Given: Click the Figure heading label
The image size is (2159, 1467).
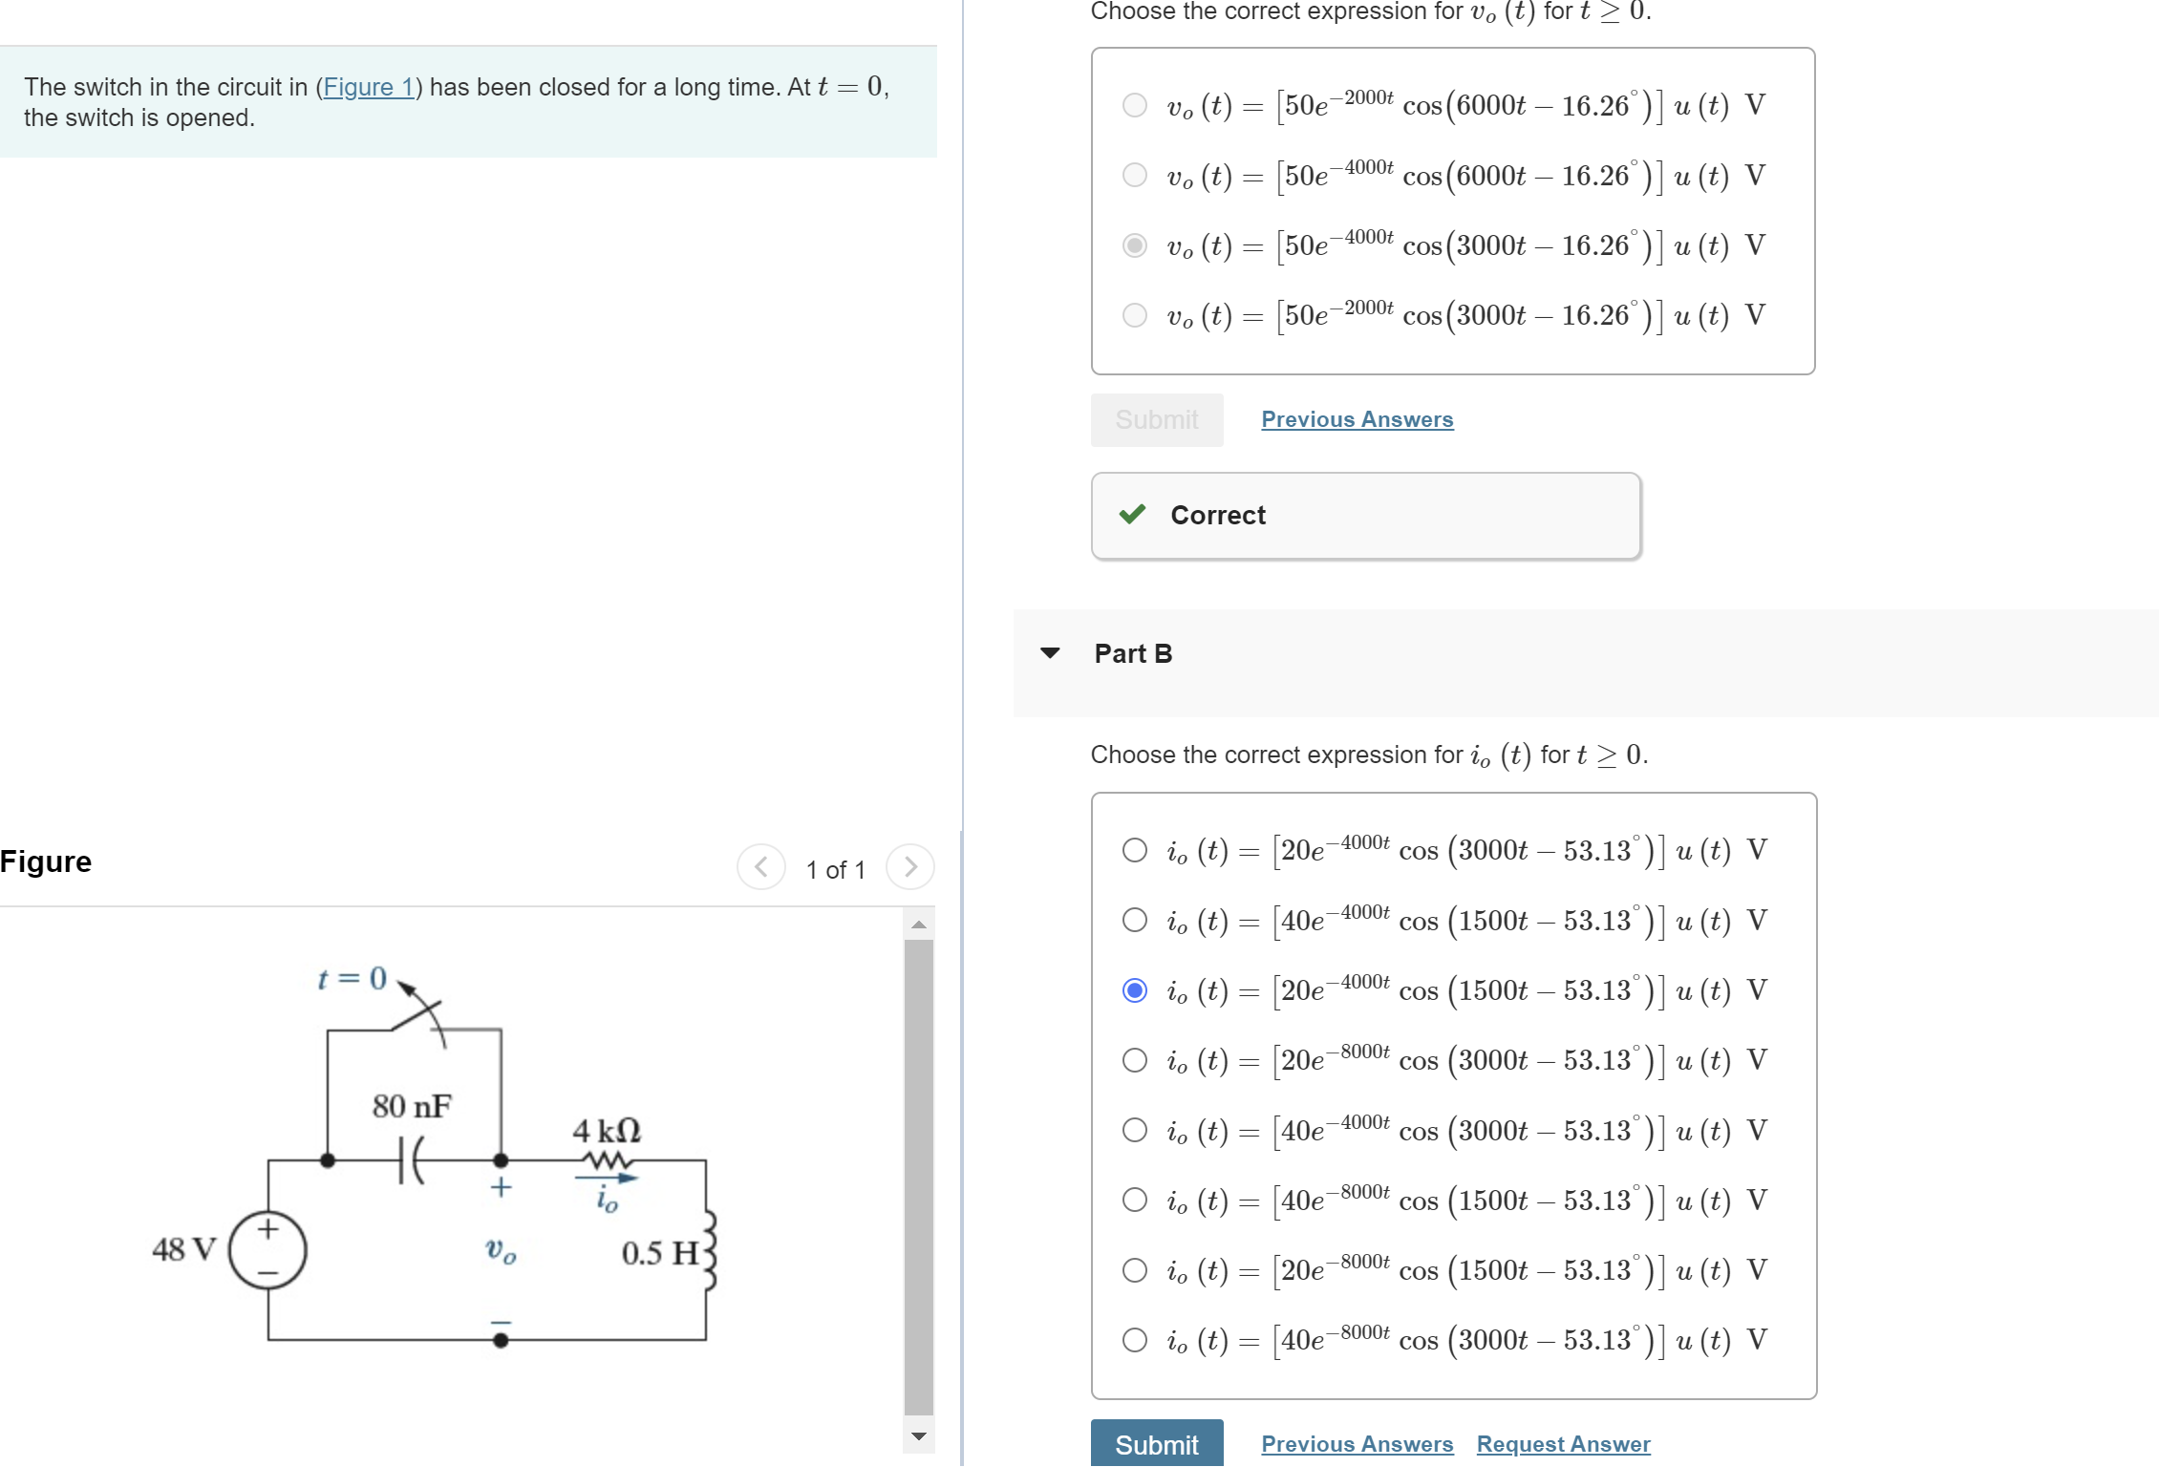Looking at the screenshot, I should [x=46, y=861].
